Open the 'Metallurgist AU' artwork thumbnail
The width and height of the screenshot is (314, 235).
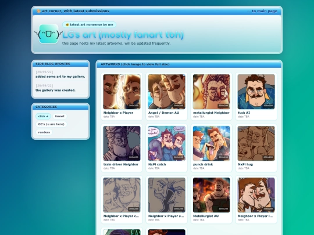[212, 195]
